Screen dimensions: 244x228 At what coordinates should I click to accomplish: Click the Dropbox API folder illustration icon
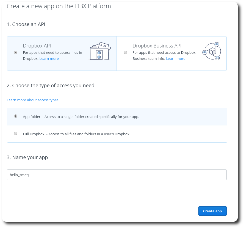(100, 51)
